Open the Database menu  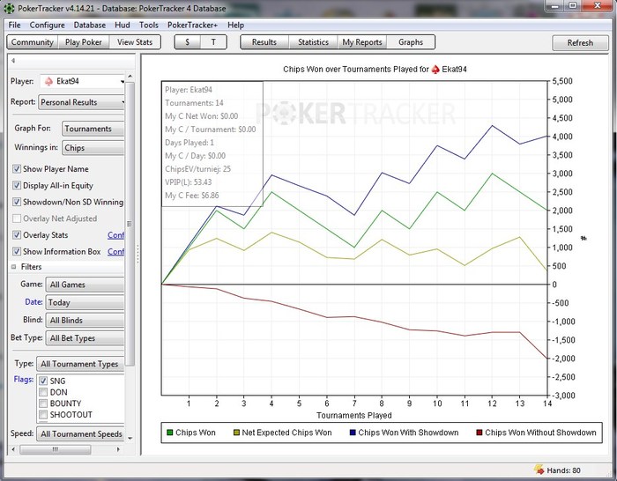90,26
